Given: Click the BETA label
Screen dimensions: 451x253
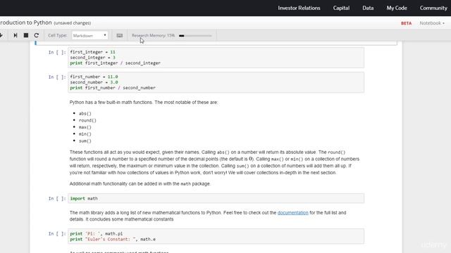Looking at the screenshot, I should 406,23.
